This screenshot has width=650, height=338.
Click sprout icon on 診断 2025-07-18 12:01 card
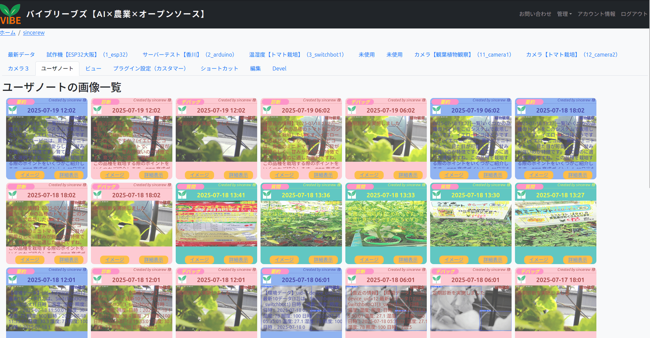(x=97, y=279)
